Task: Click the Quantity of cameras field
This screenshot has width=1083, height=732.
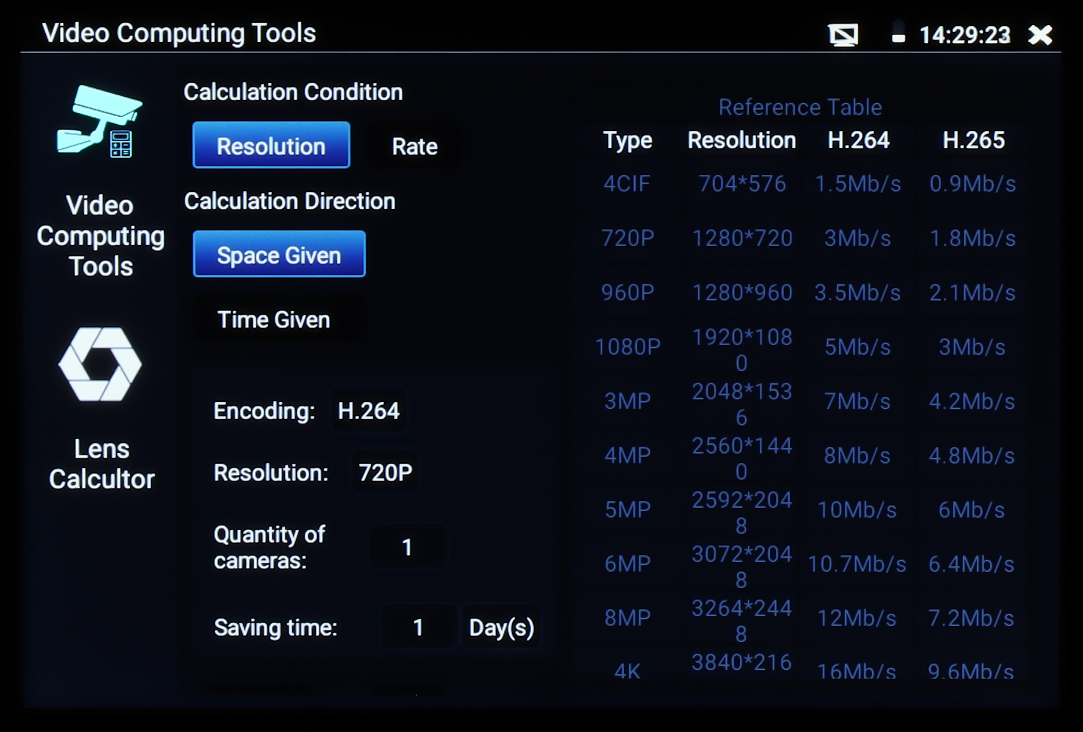Action: [407, 547]
